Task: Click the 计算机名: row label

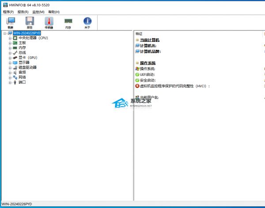Action: coord(148,46)
